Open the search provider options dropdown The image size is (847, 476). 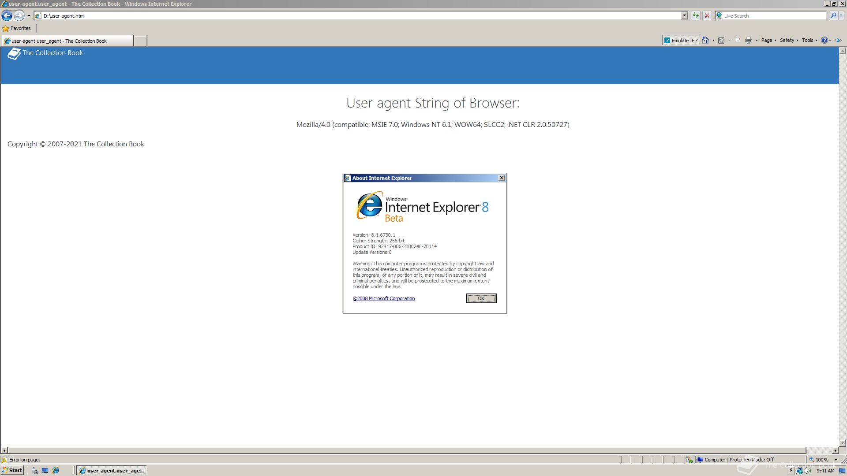pos(841,15)
